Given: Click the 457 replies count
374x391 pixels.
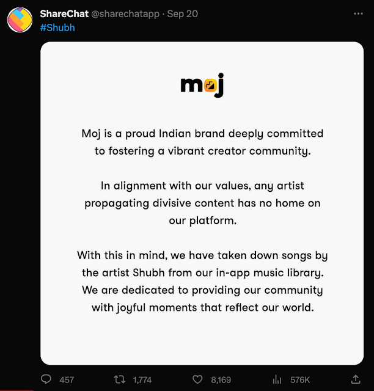Looking at the screenshot, I should tap(67, 380).
